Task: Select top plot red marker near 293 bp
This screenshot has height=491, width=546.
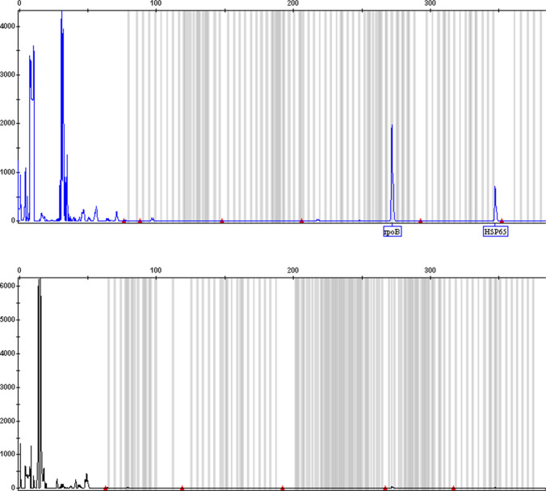Action: [x=420, y=220]
